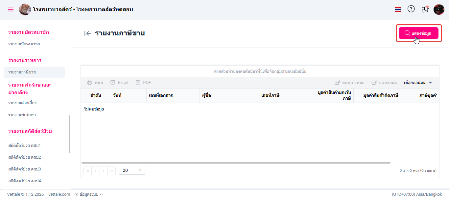449x199 pixels.
Task: Expand ข้อมูลระบบ system info in footer
Action: pos(89,194)
